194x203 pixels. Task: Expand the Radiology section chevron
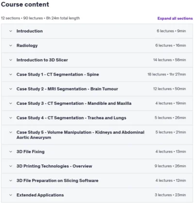tap(11, 45)
